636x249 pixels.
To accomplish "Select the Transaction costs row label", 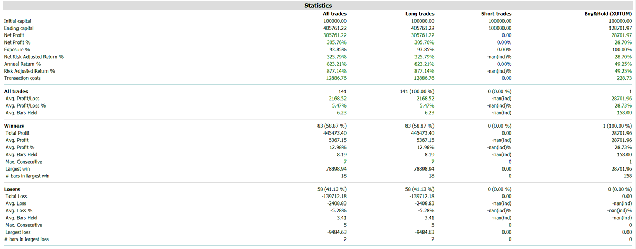I will [22, 78].
